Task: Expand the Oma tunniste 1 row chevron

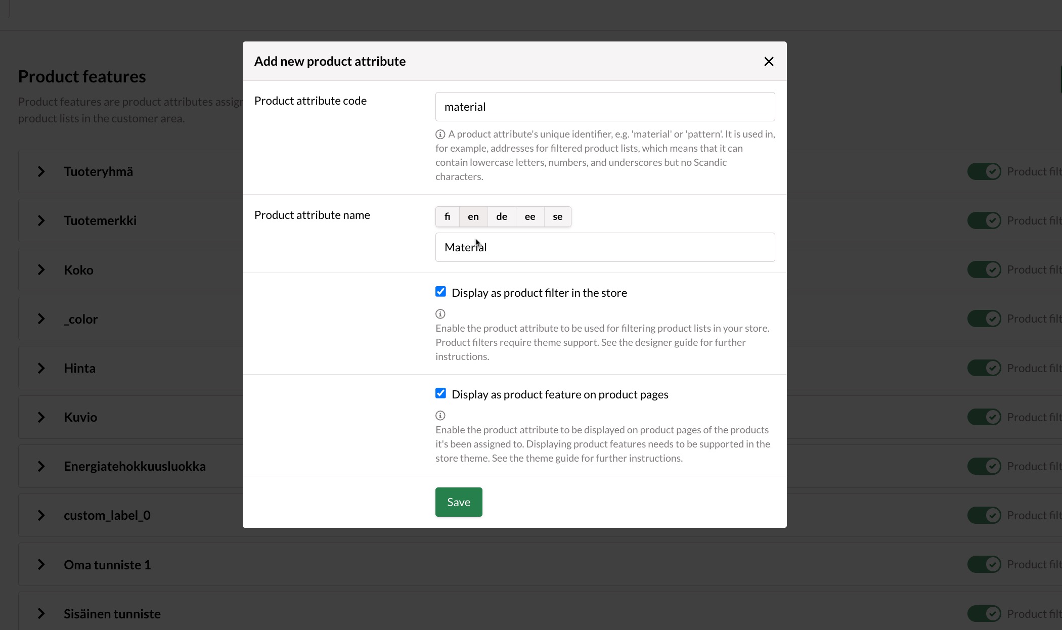Action: 41,564
